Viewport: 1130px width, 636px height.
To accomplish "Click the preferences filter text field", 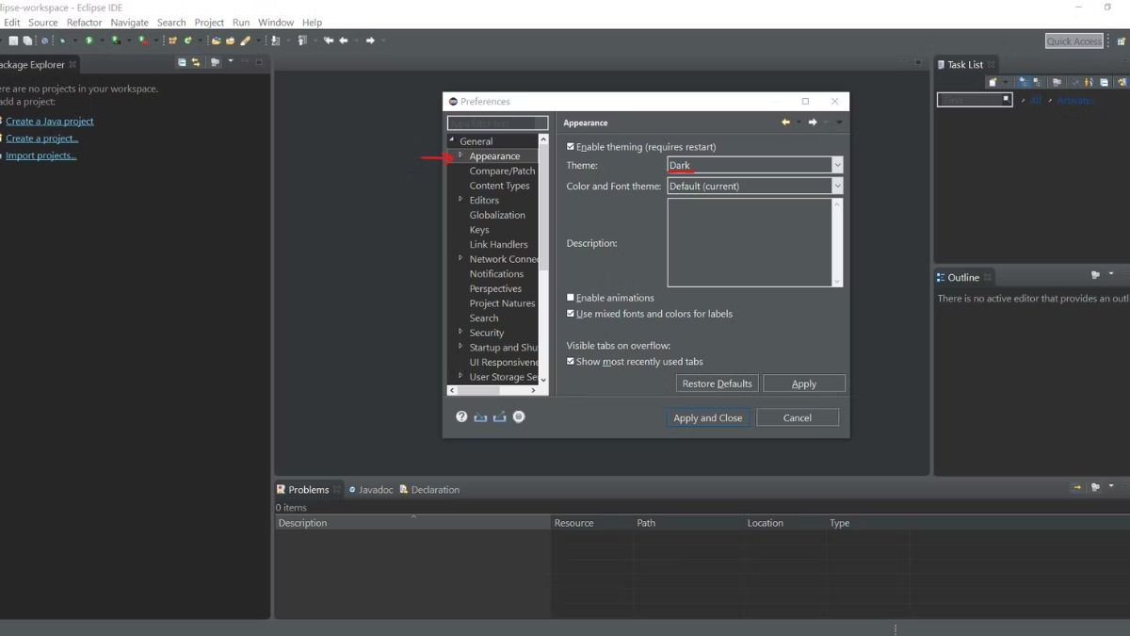I will (x=497, y=123).
